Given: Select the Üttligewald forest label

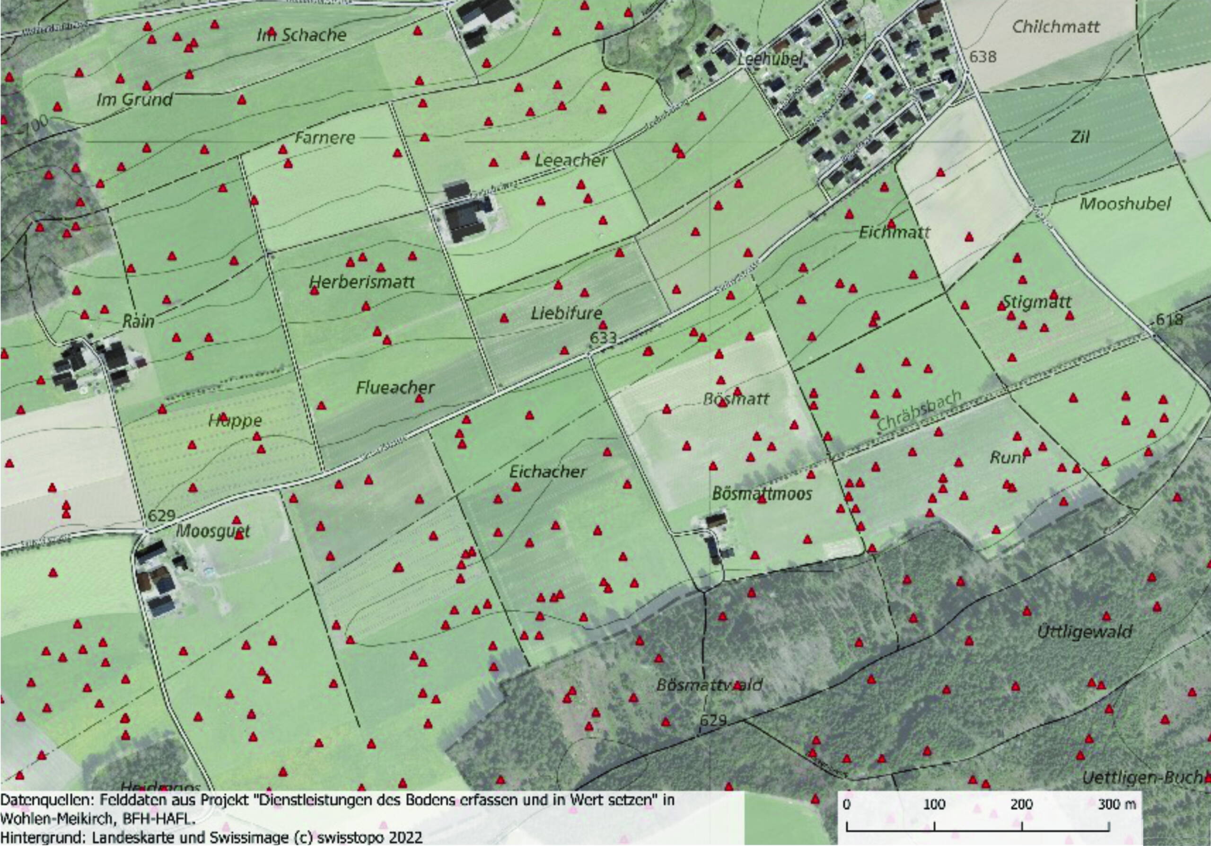Looking at the screenshot, I should [1084, 631].
